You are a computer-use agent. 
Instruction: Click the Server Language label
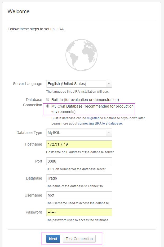tap(28, 84)
